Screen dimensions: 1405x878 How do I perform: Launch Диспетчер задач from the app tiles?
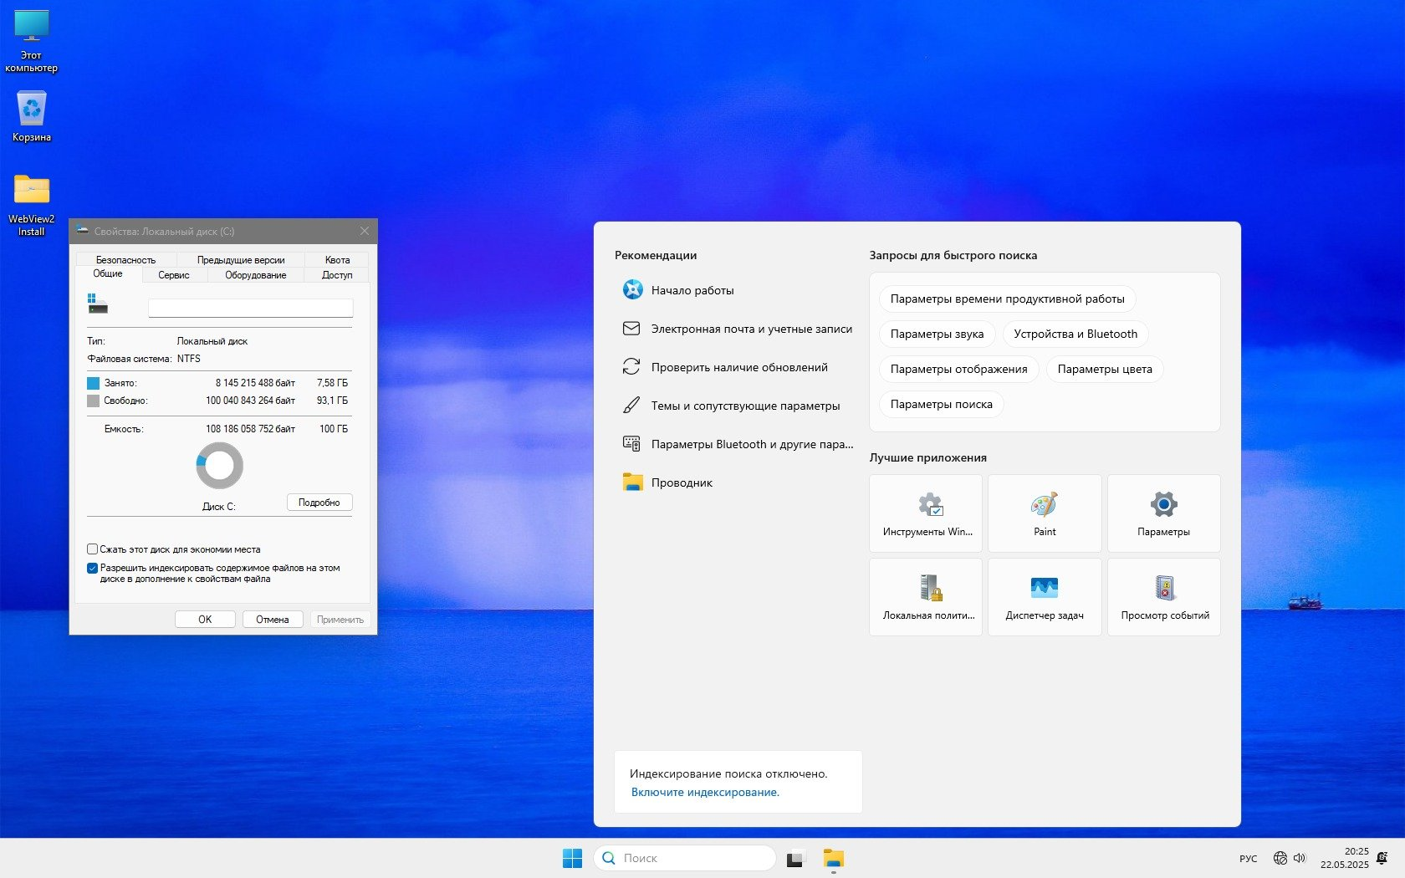1044,596
